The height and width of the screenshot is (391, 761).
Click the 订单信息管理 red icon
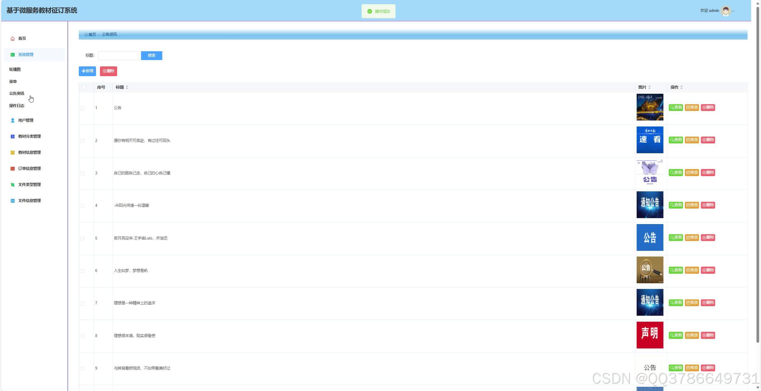[x=12, y=169]
